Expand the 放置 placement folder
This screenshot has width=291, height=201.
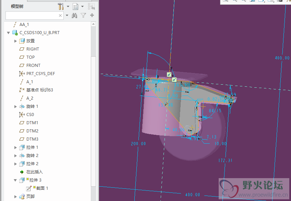pyautogui.click(x=15, y=41)
